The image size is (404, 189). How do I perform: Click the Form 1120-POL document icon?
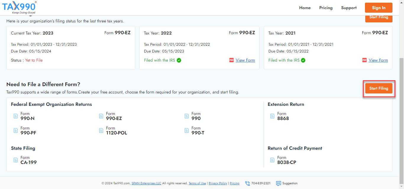101,131
